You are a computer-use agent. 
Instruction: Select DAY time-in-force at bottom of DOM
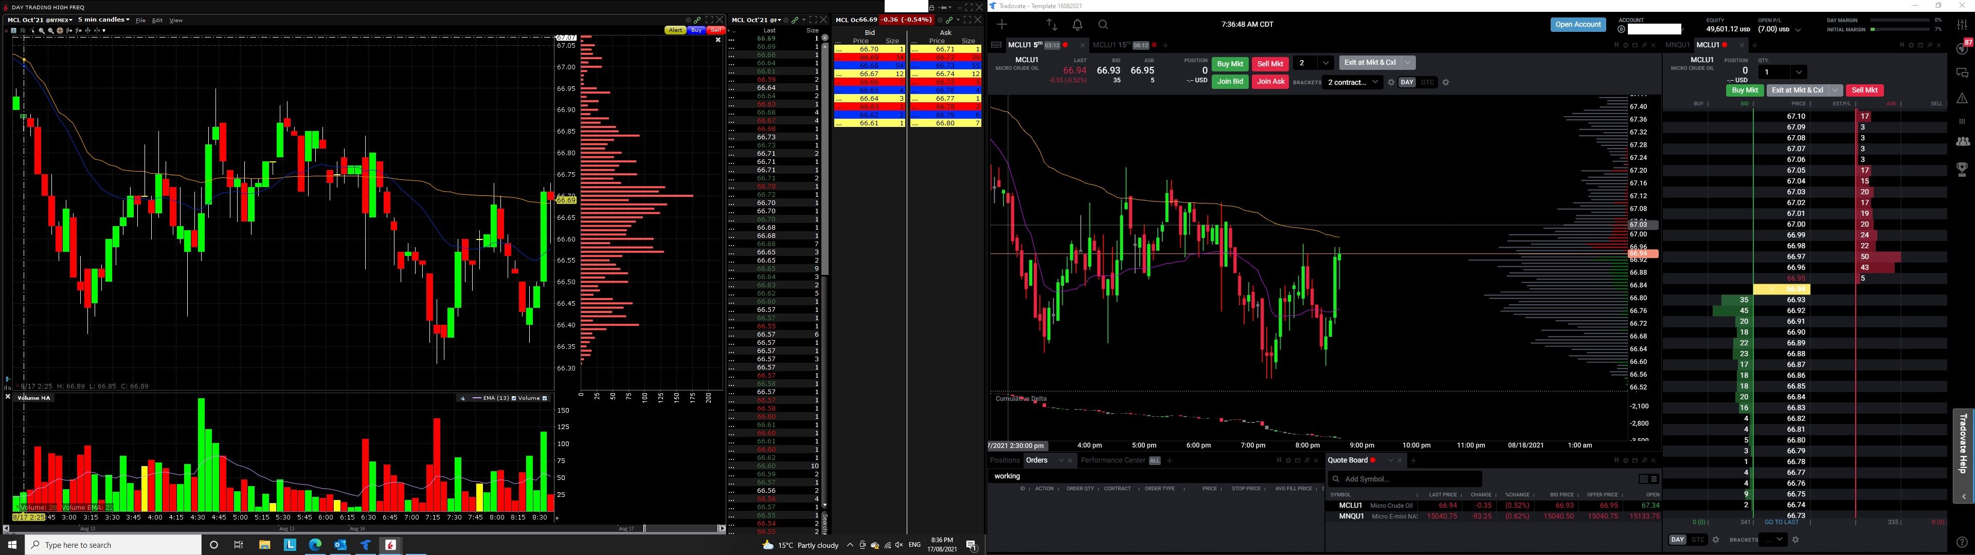[x=1678, y=540]
